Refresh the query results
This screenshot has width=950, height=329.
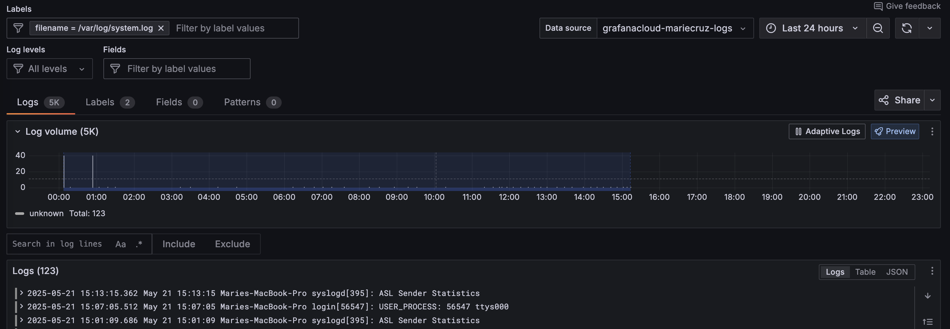tap(906, 28)
